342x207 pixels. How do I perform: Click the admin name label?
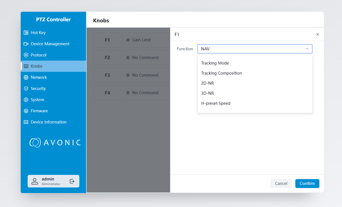[48, 179]
